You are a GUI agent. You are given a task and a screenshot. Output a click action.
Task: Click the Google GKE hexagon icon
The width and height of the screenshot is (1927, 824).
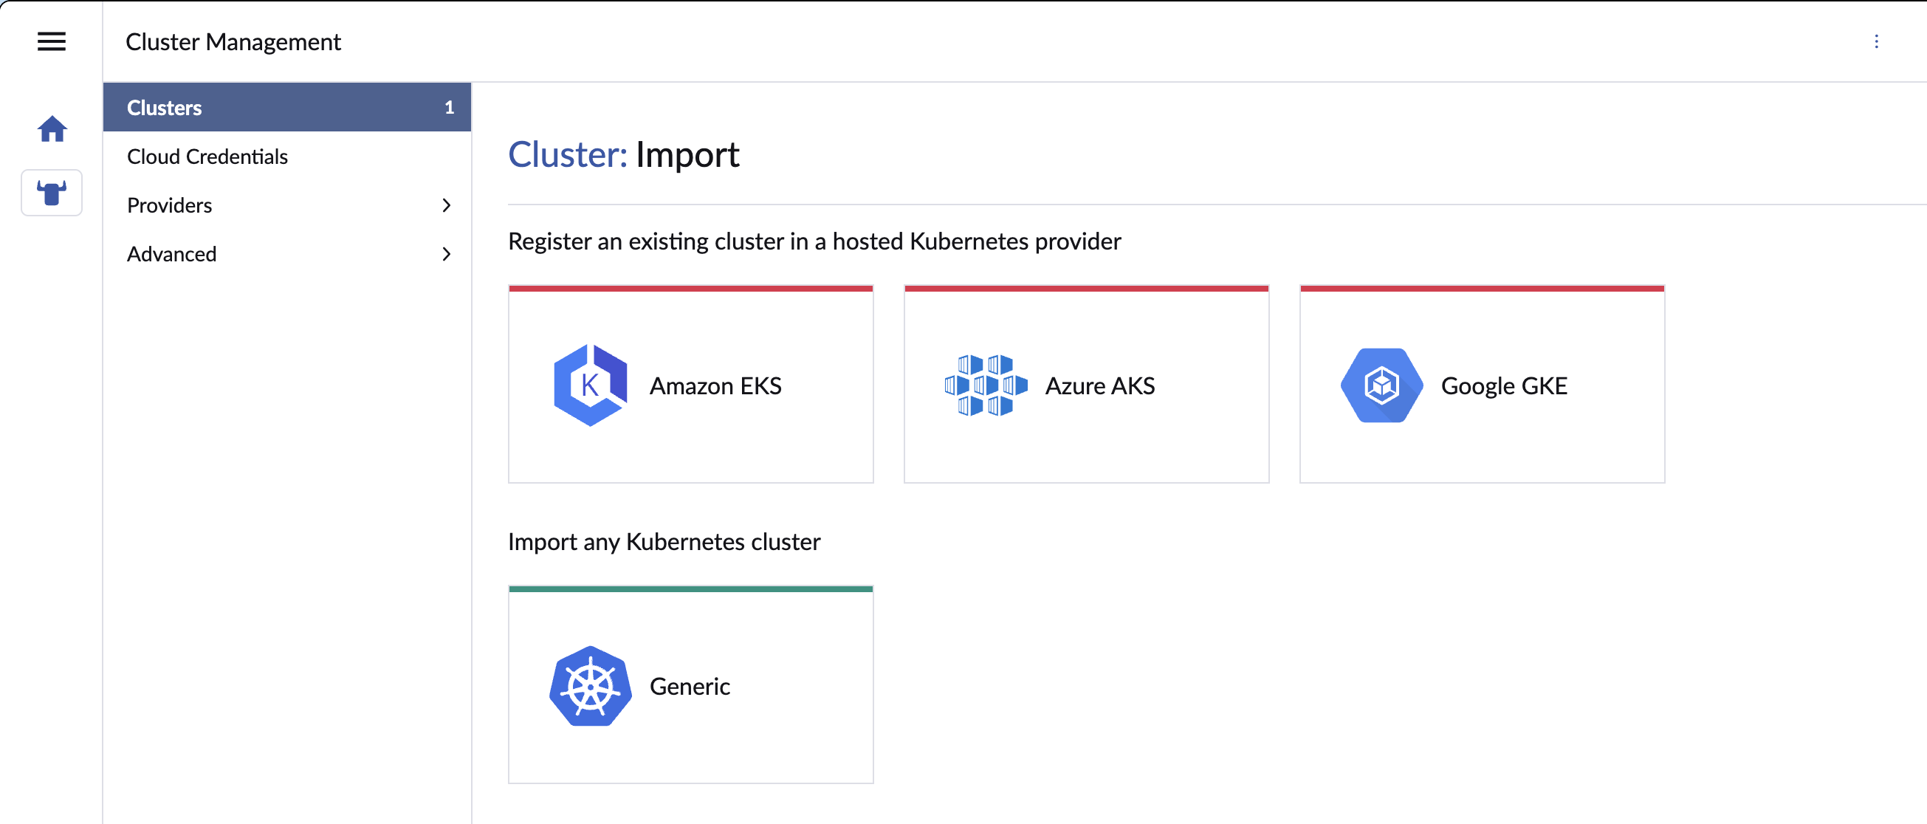click(x=1381, y=385)
